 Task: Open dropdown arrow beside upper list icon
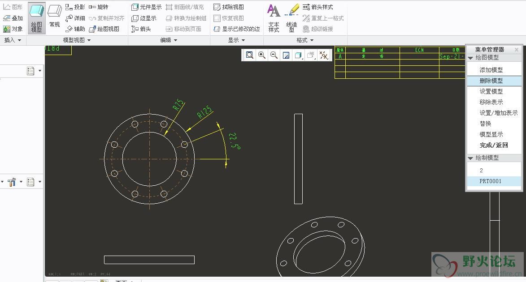[40, 71]
